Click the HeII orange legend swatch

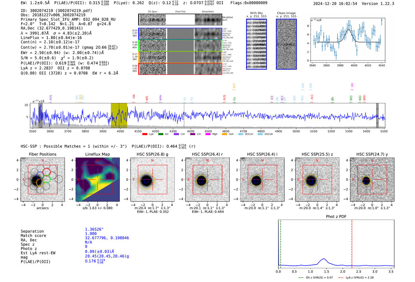224,134
